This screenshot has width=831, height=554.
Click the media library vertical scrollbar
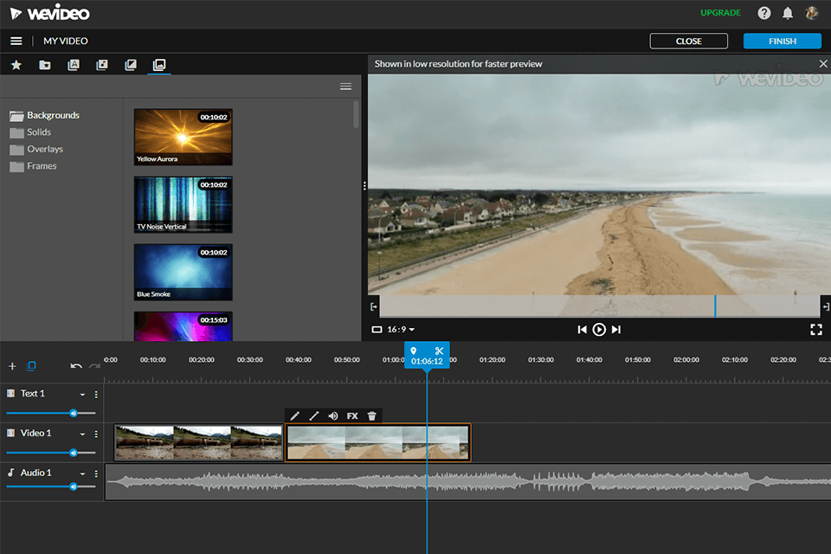[356, 114]
